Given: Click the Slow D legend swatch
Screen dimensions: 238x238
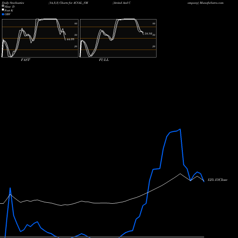Looking at the screenshot, I should click(3, 6).
